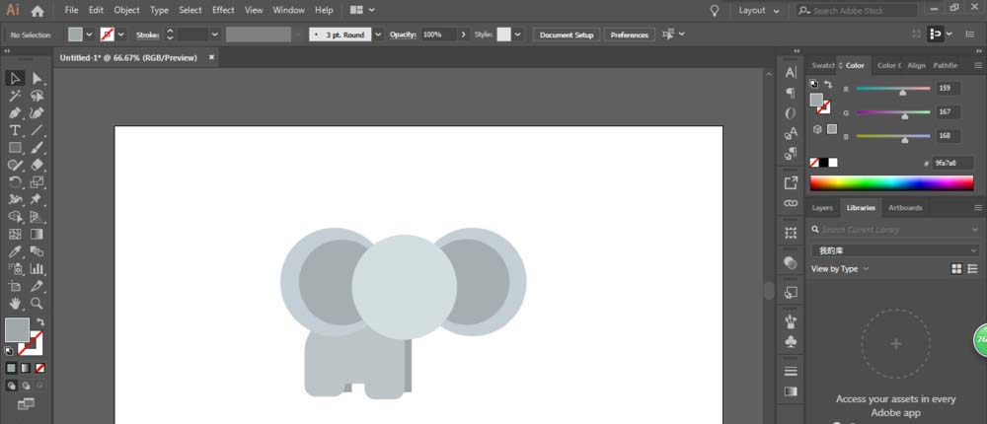
Task: Switch to the Layers tab
Action: coord(822,208)
